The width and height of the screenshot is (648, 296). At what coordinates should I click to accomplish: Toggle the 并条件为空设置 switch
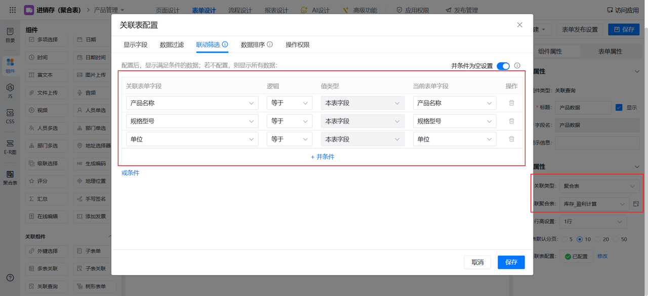pos(503,66)
